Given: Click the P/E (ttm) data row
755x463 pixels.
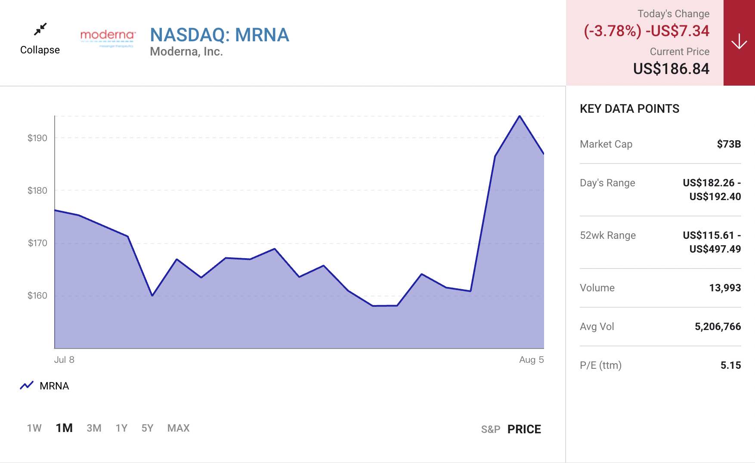Looking at the screenshot, I should click(x=660, y=365).
